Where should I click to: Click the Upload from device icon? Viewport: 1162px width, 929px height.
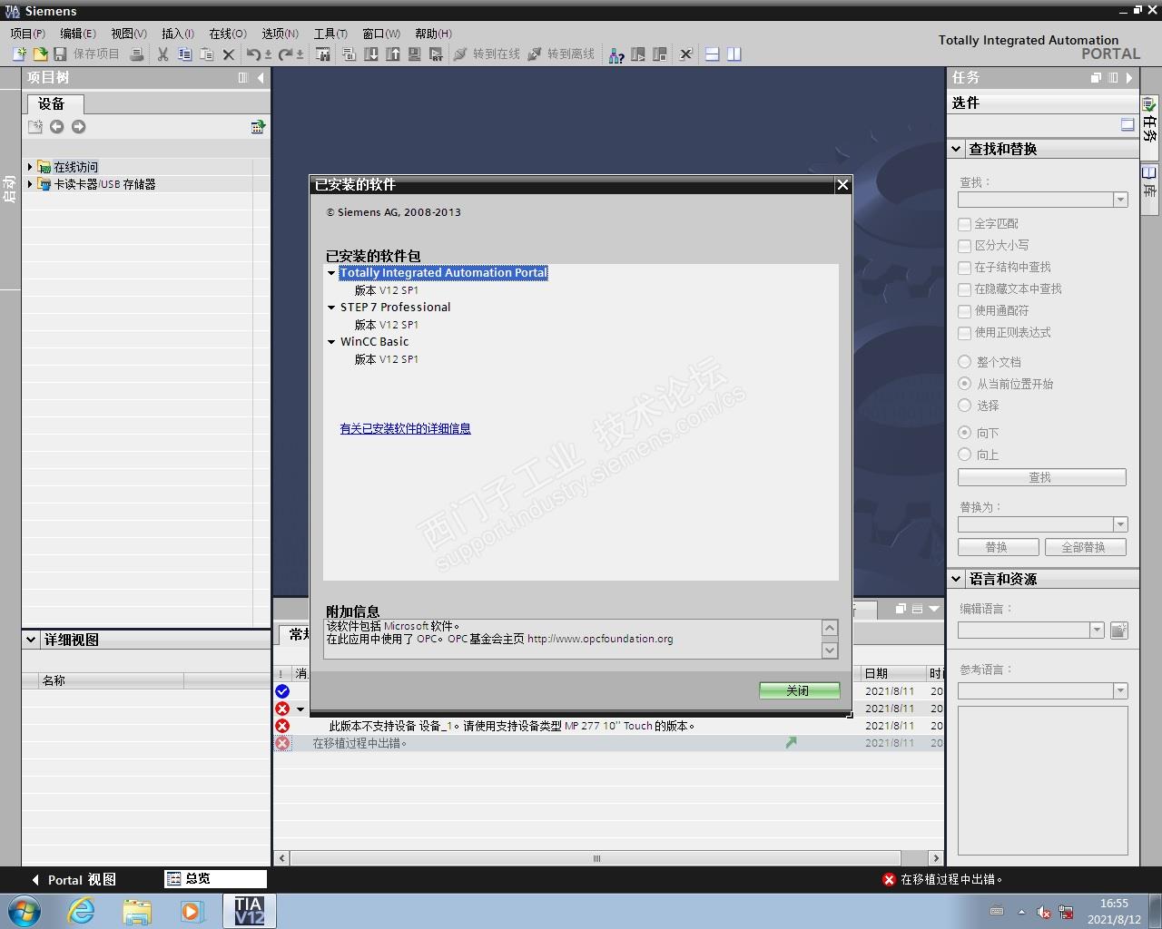tap(393, 54)
